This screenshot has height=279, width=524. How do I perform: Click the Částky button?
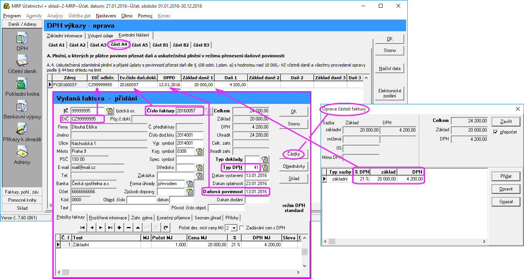[x=294, y=154]
